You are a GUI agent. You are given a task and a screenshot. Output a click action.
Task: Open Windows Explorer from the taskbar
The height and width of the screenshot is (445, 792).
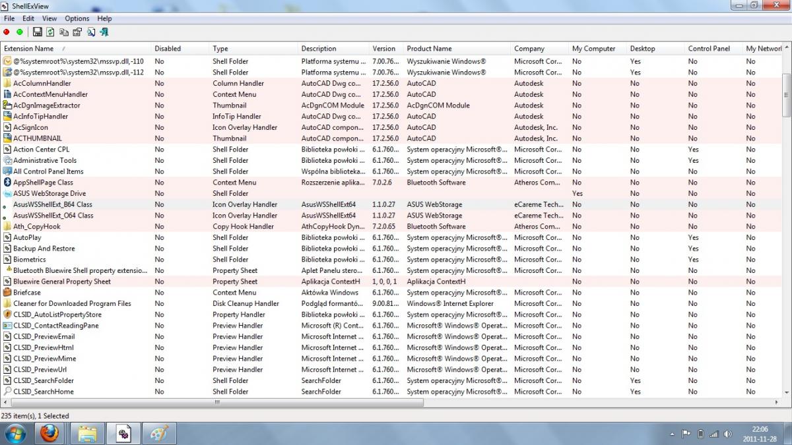pos(88,433)
